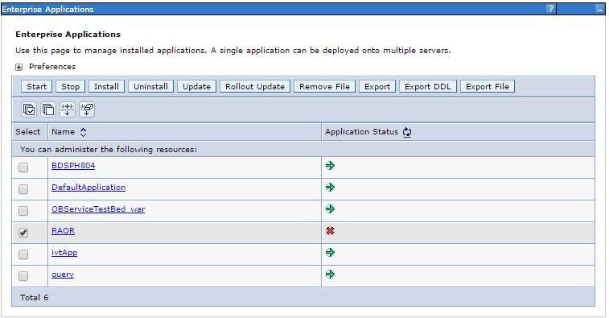Click the Rollout Update button

click(x=255, y=87)
